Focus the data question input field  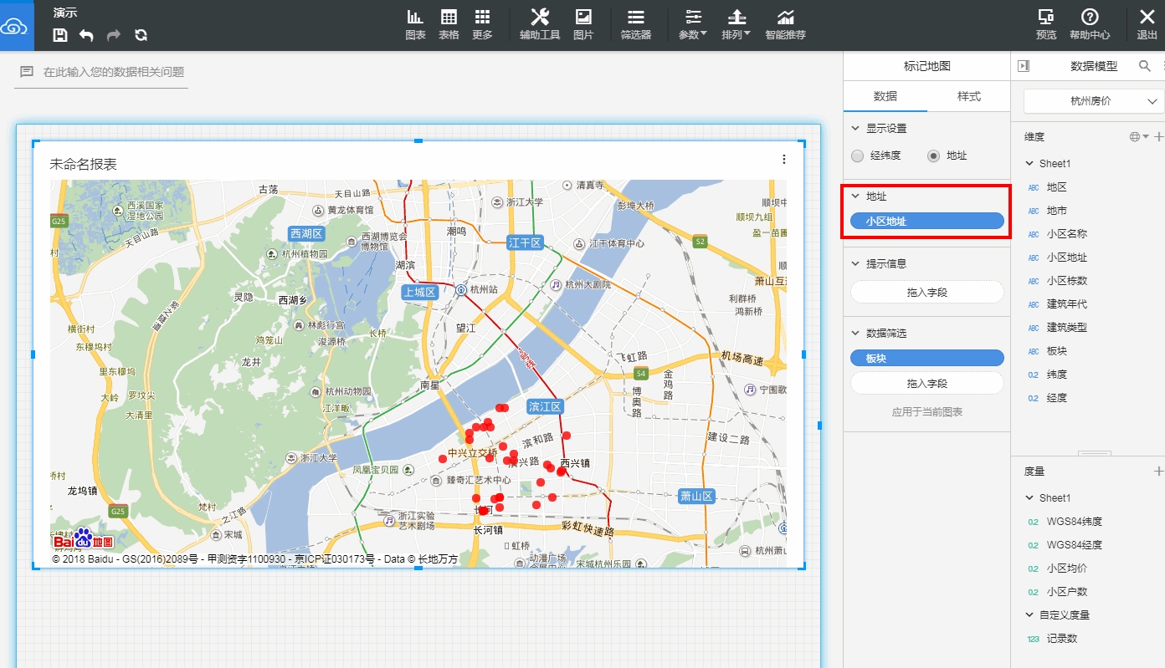click(115, 73)
